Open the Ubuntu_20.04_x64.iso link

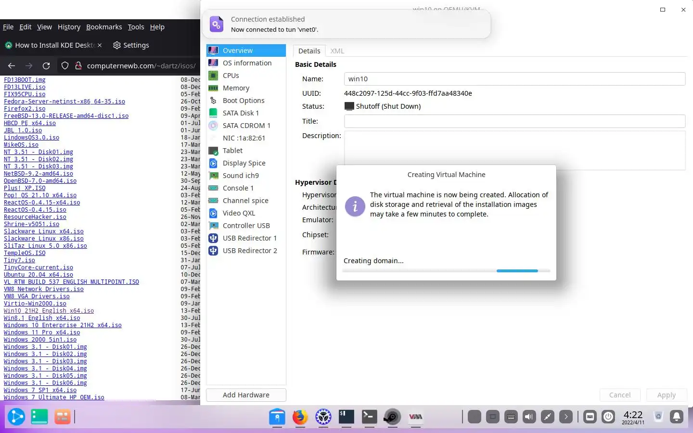(38, 275)
